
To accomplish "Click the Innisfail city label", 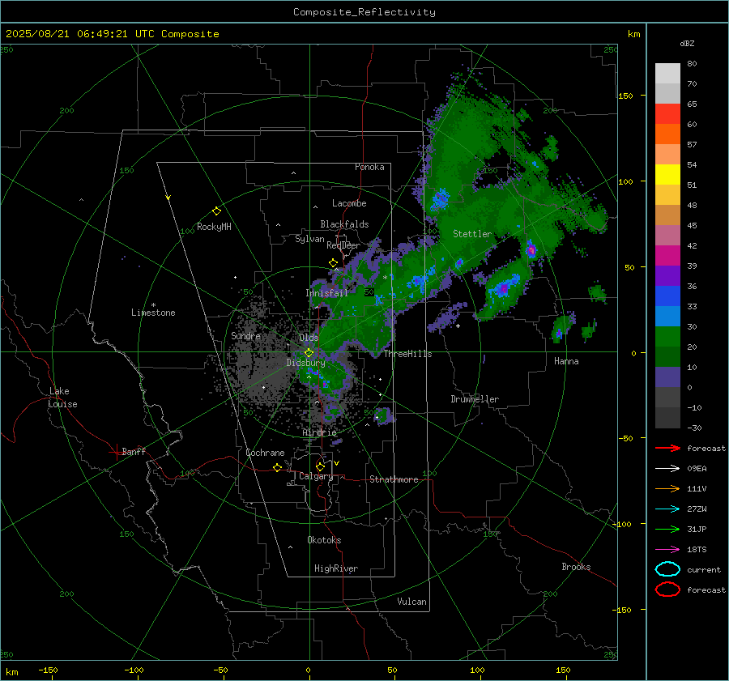I will (326, 293).
